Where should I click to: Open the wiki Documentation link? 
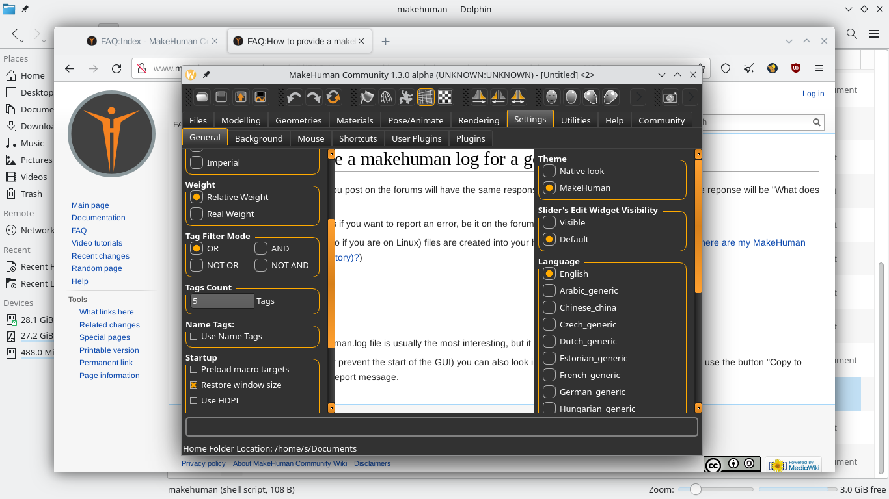(x=98, y=218)
